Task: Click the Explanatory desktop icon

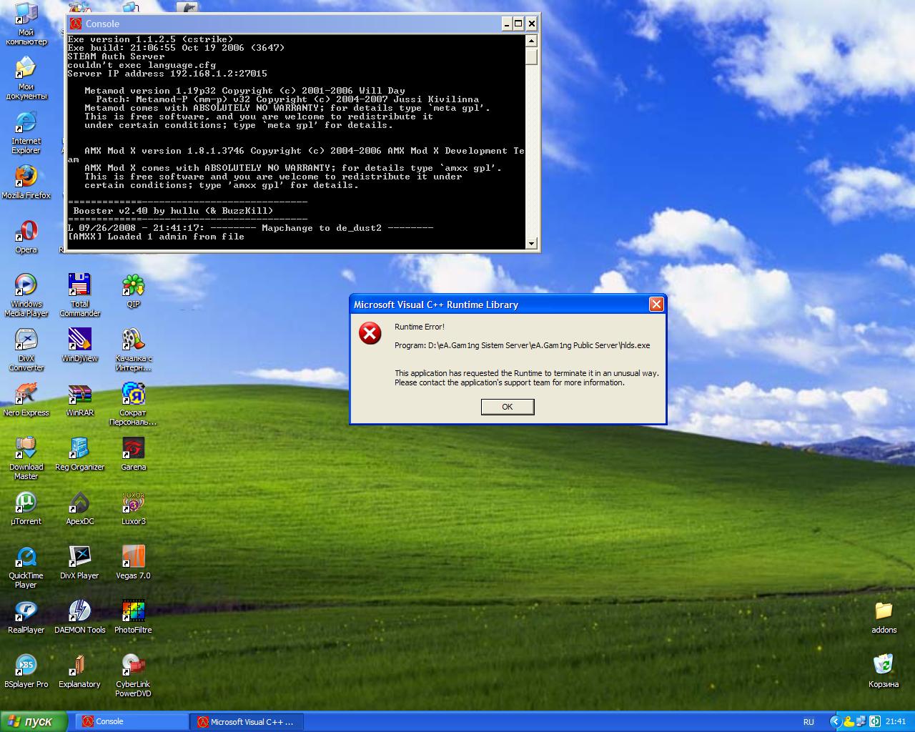Action: [80, 671]
